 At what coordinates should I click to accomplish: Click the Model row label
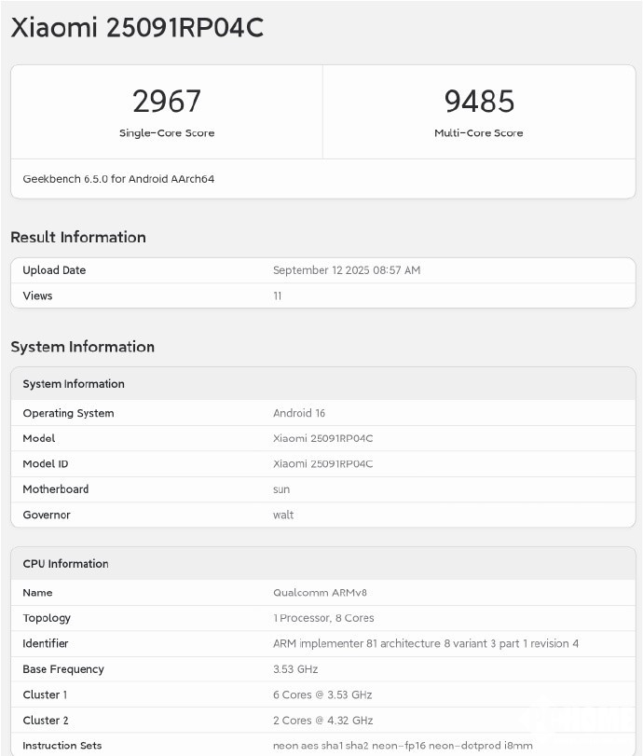[39, 438]
